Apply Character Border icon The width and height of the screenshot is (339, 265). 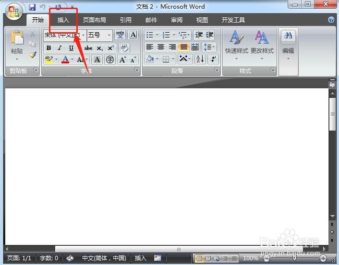point(133,35)
